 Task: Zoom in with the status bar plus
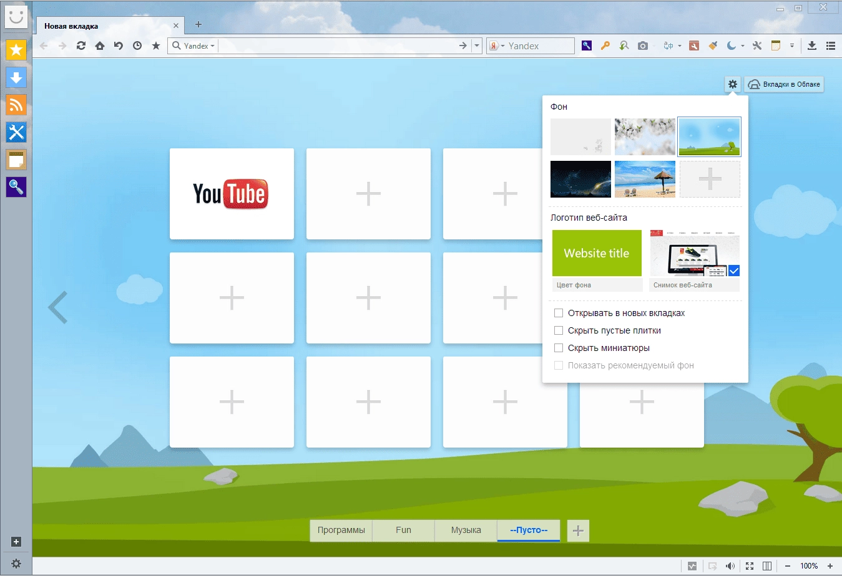point(830,566)
